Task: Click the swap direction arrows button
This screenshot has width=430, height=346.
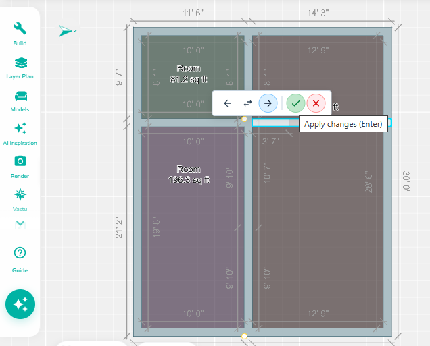Action: [247, 103]
